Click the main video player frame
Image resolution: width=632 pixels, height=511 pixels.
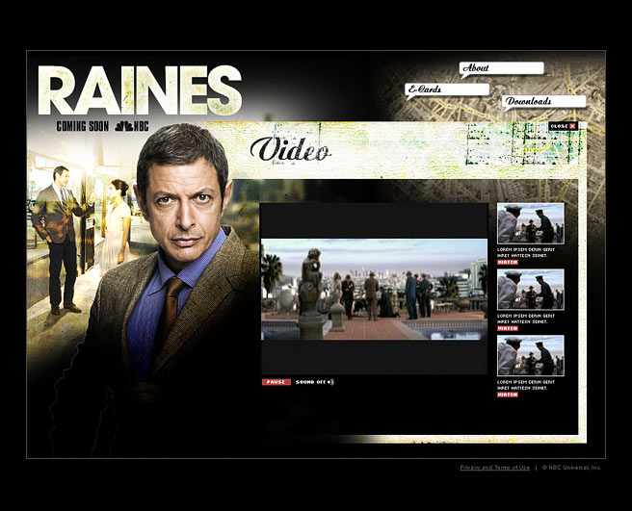[x=374, y=289]
